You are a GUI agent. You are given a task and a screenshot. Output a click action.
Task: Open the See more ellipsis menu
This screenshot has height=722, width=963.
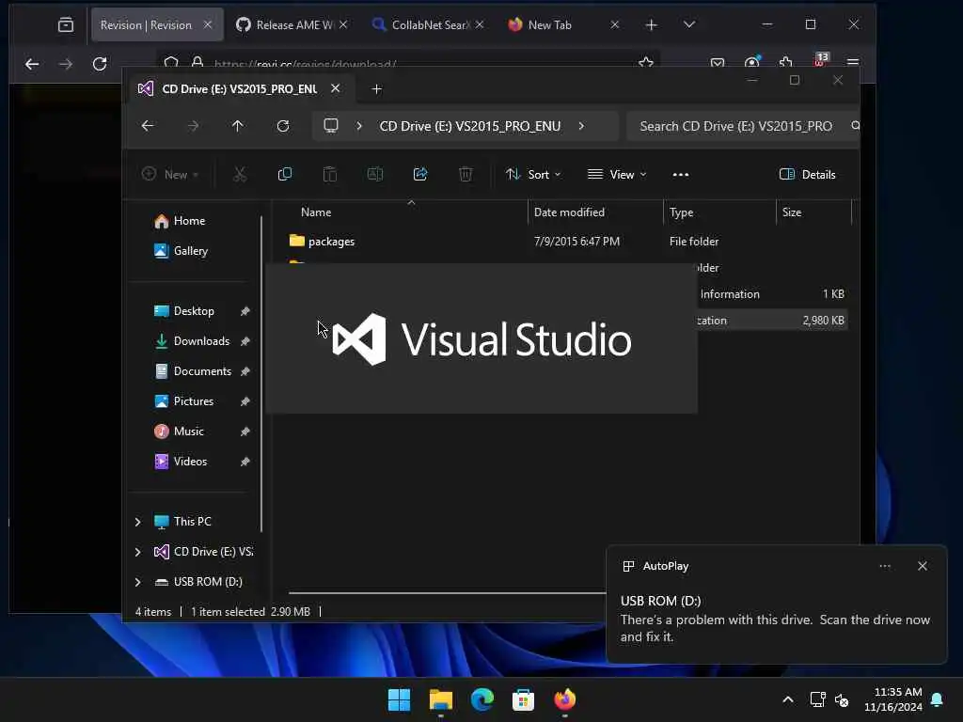point(681,175)
